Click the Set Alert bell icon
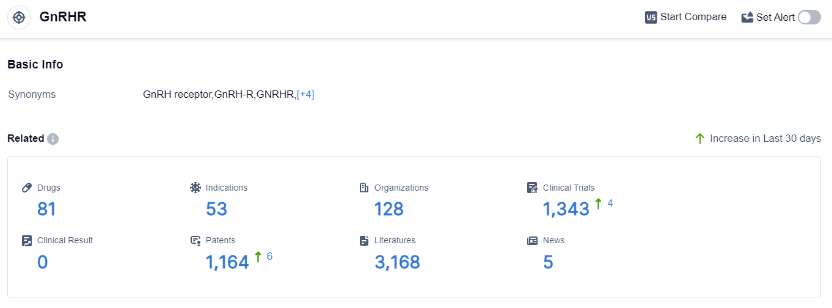 [x=747, y=17]
